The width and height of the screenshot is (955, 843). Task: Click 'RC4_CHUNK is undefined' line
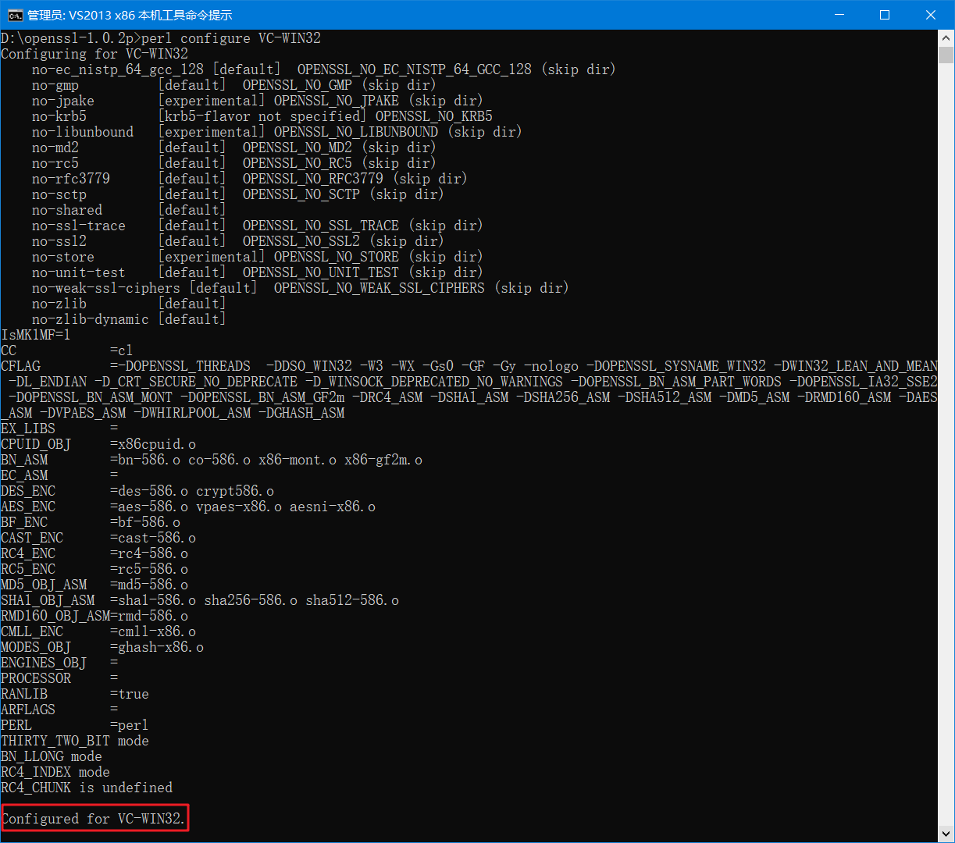[87, 788]
